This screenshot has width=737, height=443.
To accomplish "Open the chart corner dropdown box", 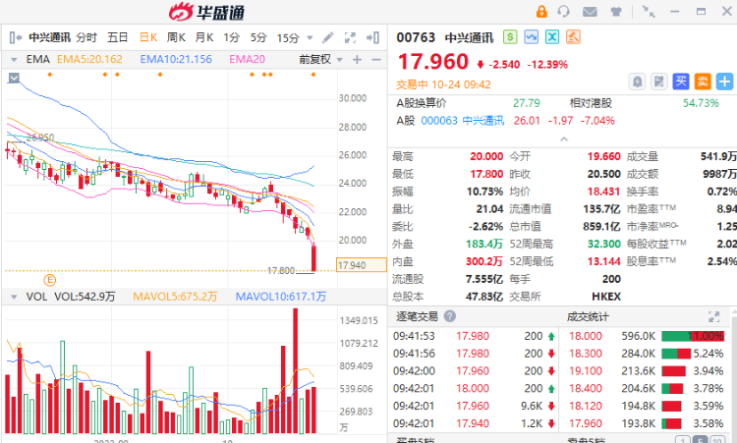I will click(x=14, y=78).
